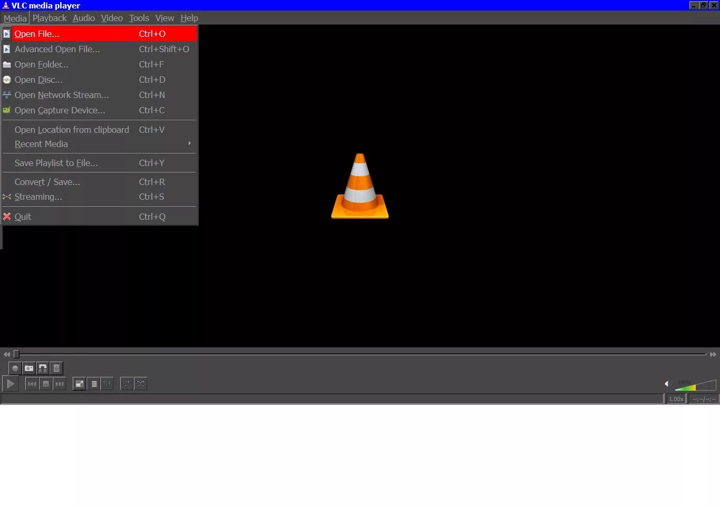Choose Open Capture Device... entry

[x=99, y=110]
